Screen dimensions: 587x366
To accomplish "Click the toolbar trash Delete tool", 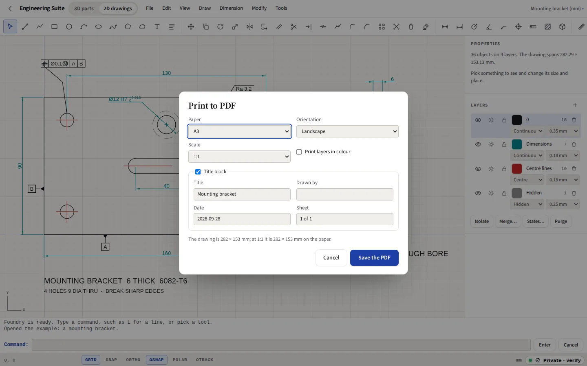I will click(411, 27).
